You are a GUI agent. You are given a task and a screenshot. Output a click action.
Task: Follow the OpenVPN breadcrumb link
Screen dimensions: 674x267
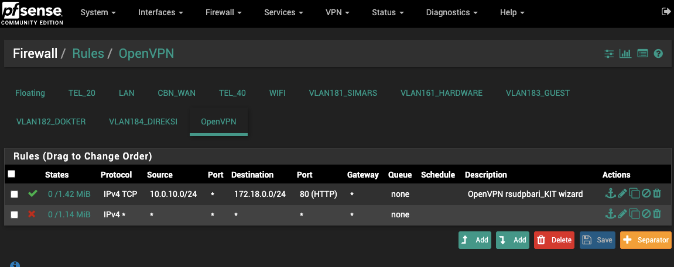146,54
